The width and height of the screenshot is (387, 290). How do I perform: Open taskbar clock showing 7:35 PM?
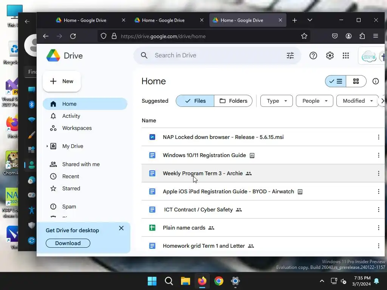tap(362, 281)
